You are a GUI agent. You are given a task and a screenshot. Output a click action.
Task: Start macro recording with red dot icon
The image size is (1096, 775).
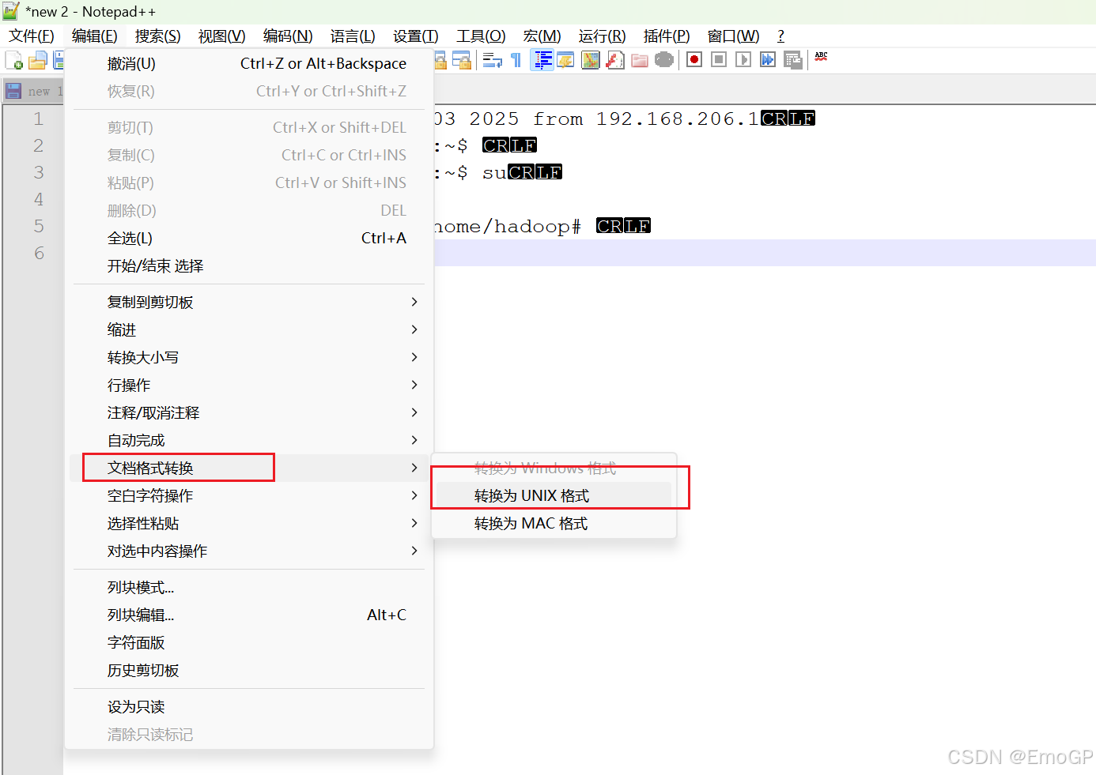[x=694, y=60]
